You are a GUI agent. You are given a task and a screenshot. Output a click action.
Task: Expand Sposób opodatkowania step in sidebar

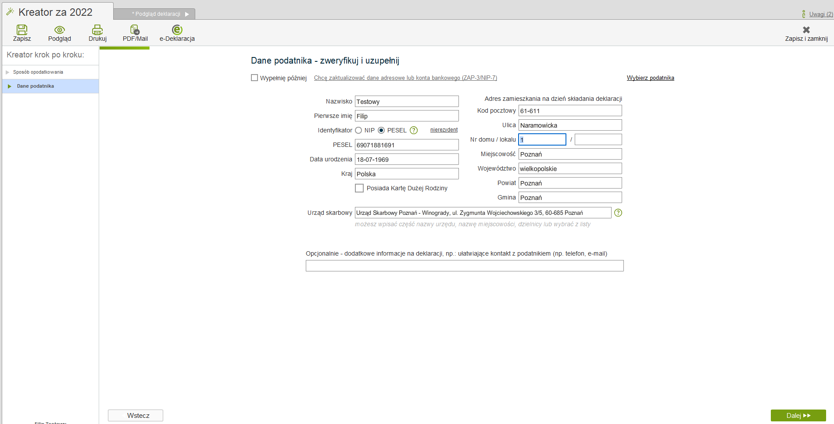click(x=38, y=72)
